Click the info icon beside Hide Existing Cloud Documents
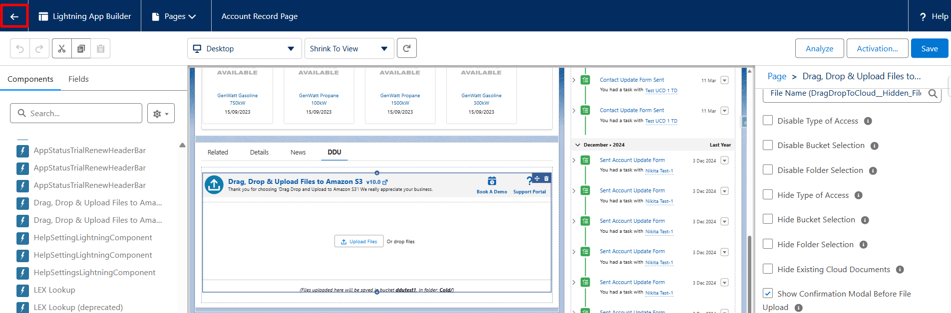951x313 pixels. coord(900,270)
